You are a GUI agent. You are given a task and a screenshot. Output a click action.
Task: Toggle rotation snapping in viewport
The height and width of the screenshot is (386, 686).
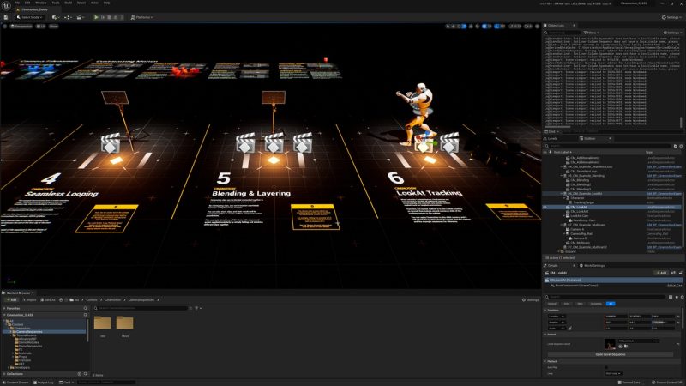coord(496,27)
